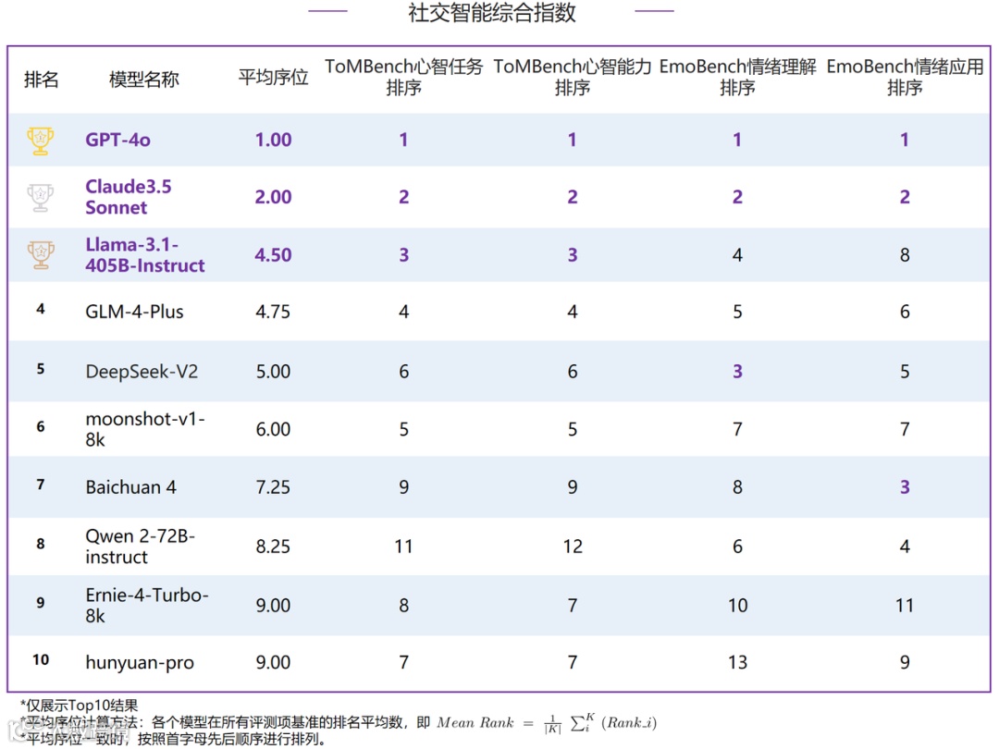Screen dimensions: 999x749
Task: Click rank number 10 in the 排名 column
Action: click(x=41, y=660)
